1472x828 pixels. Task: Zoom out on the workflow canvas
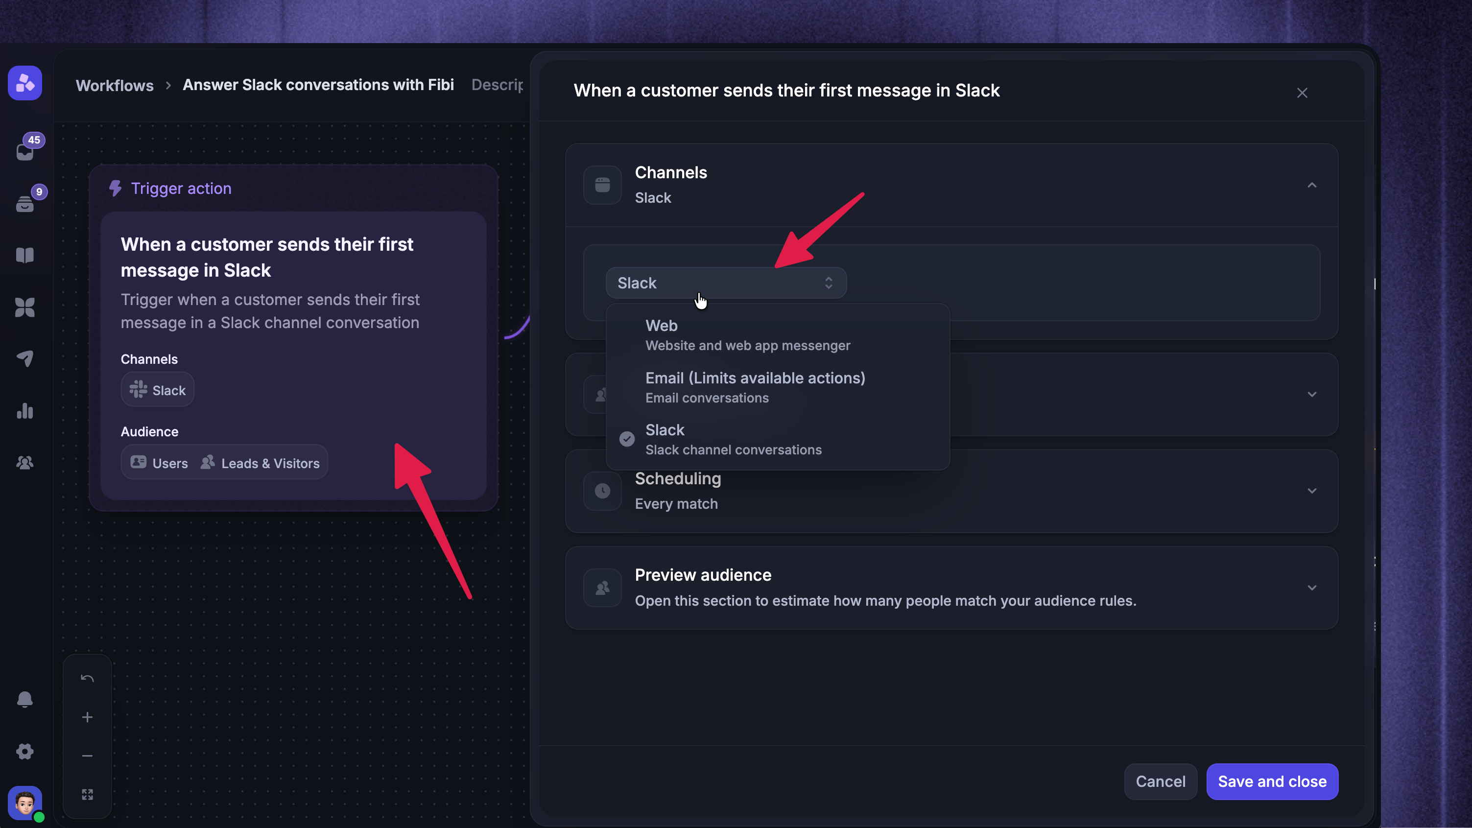87,756
